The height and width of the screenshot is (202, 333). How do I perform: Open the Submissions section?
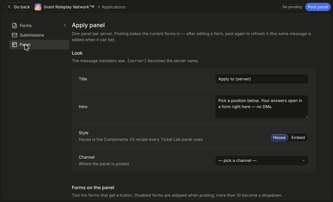[x=39, y=35]
